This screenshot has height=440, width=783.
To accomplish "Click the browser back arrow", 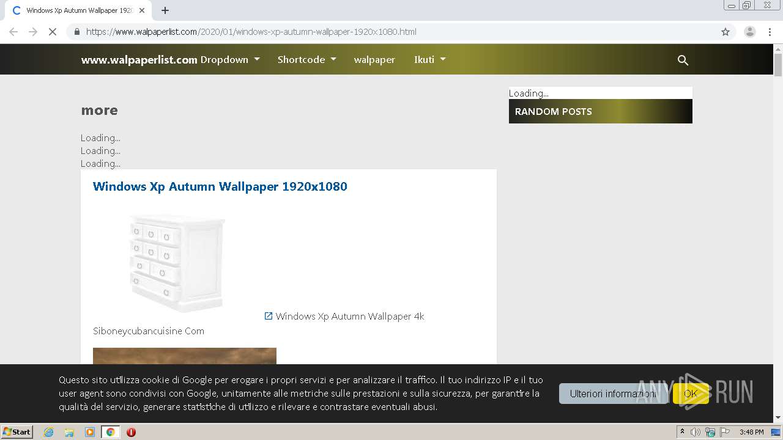I will [x=13, y=32].
